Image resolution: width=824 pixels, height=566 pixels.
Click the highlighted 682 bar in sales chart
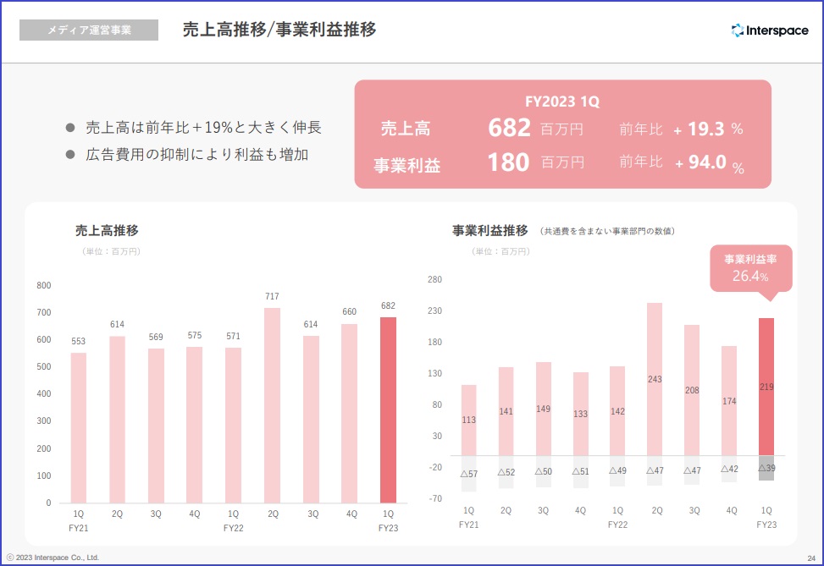[x=388, y=410]
